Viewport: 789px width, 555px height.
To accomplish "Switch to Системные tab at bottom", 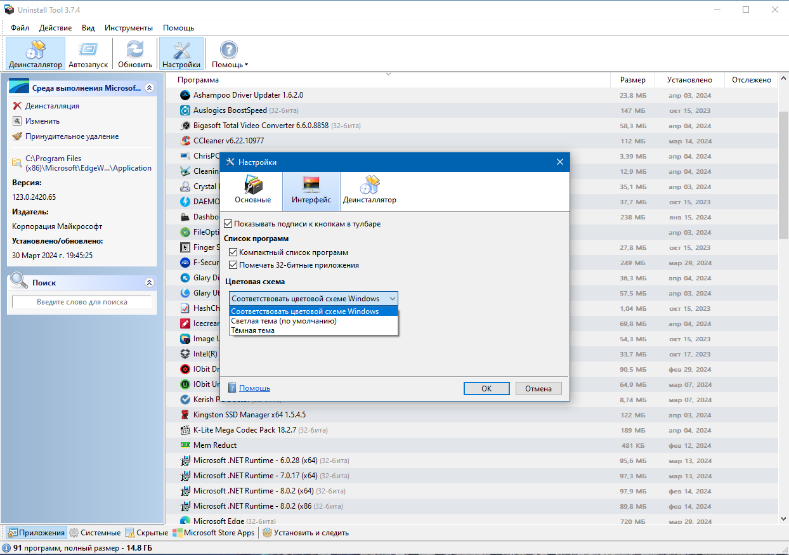I will [x=95, y=533].
